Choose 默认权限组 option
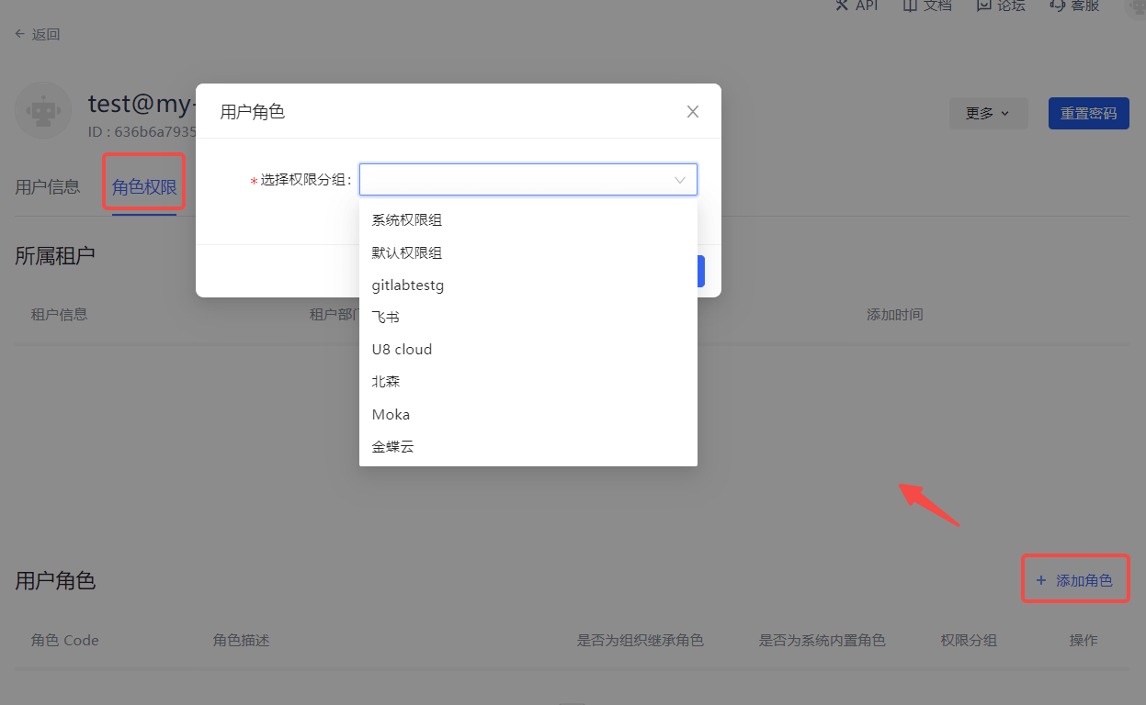This screenshot has height=705, width=1146. [407, 252]
